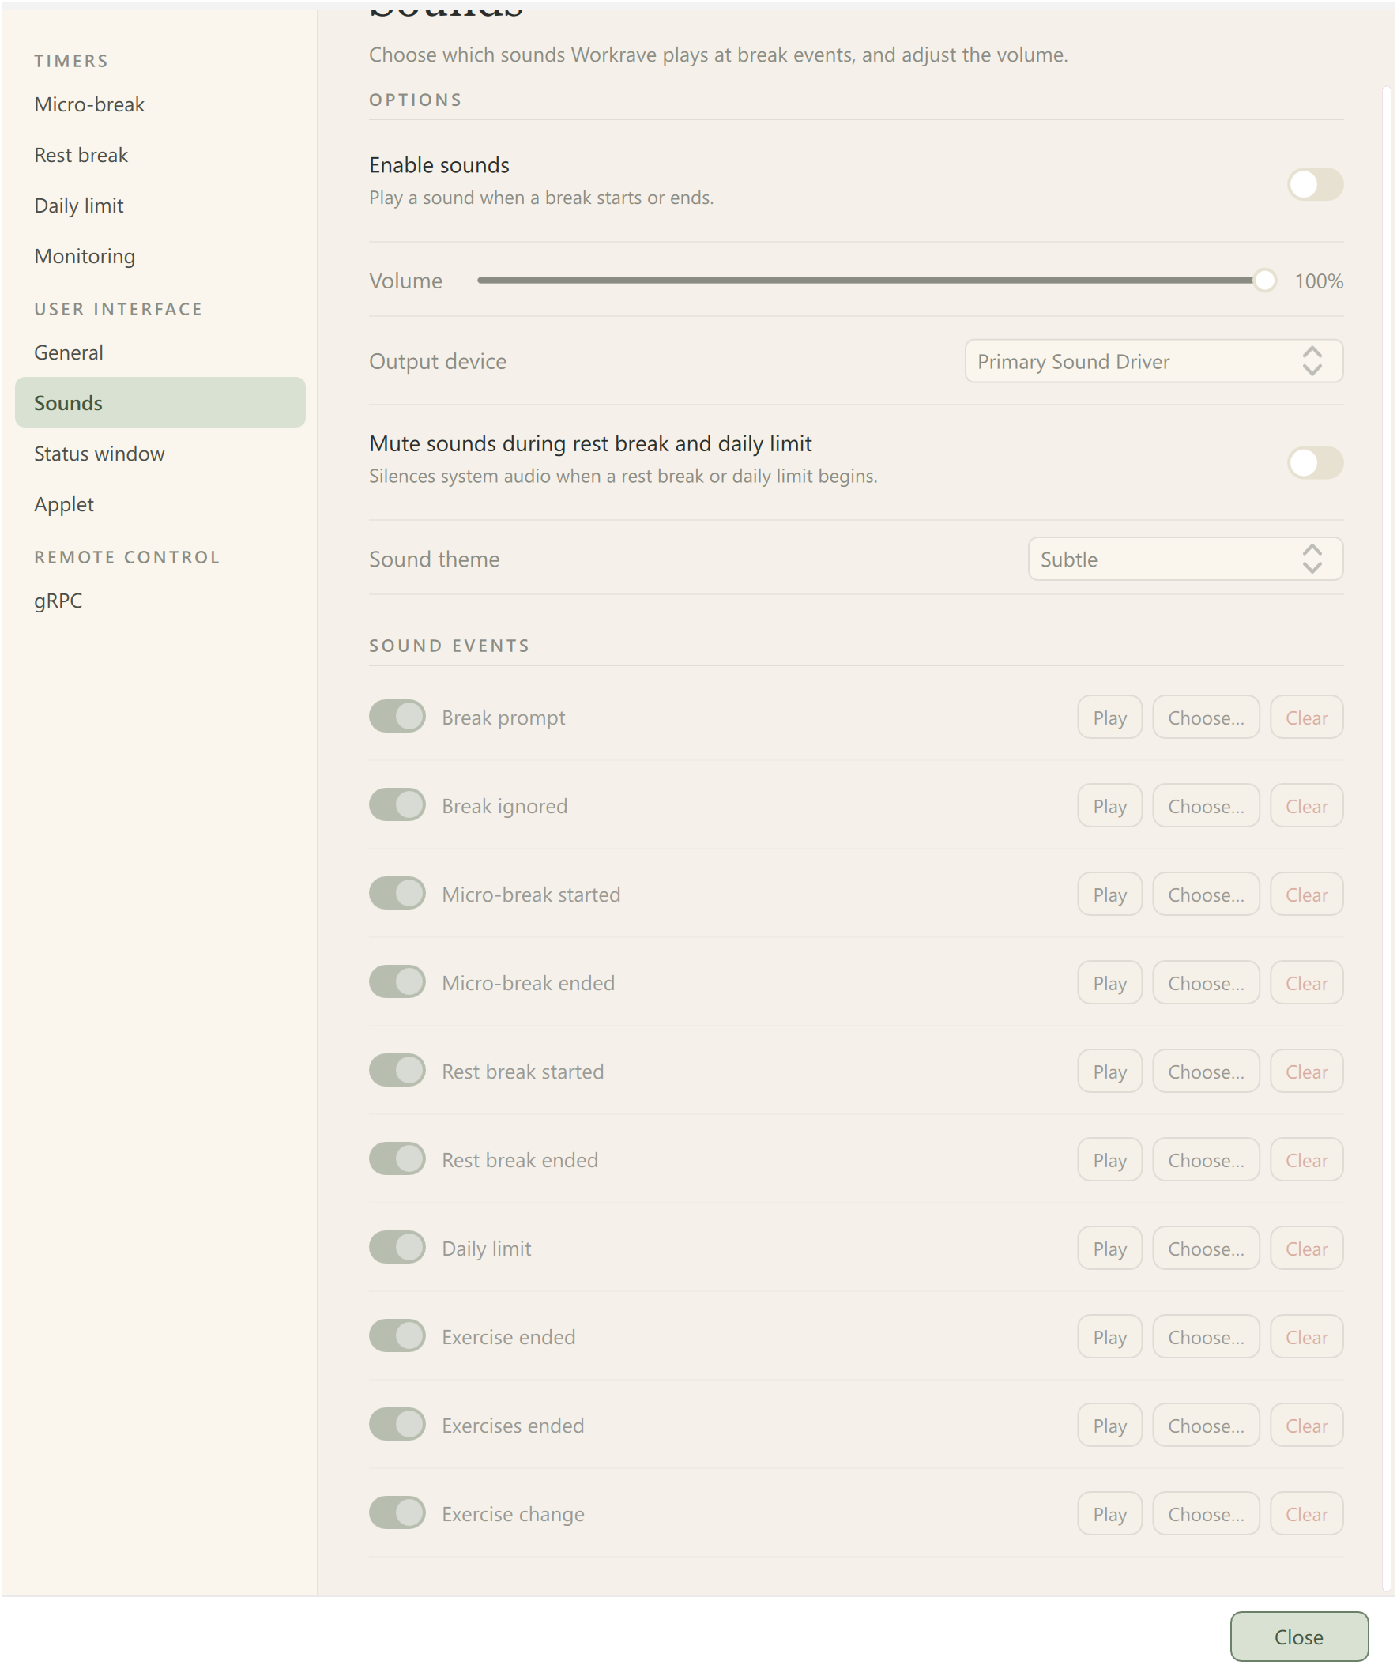Toggle Exercises ended sound event
Image resolution: width=1397 pixels, height=1680 pixels.
pyautogui.click(x=397, y=1425)
